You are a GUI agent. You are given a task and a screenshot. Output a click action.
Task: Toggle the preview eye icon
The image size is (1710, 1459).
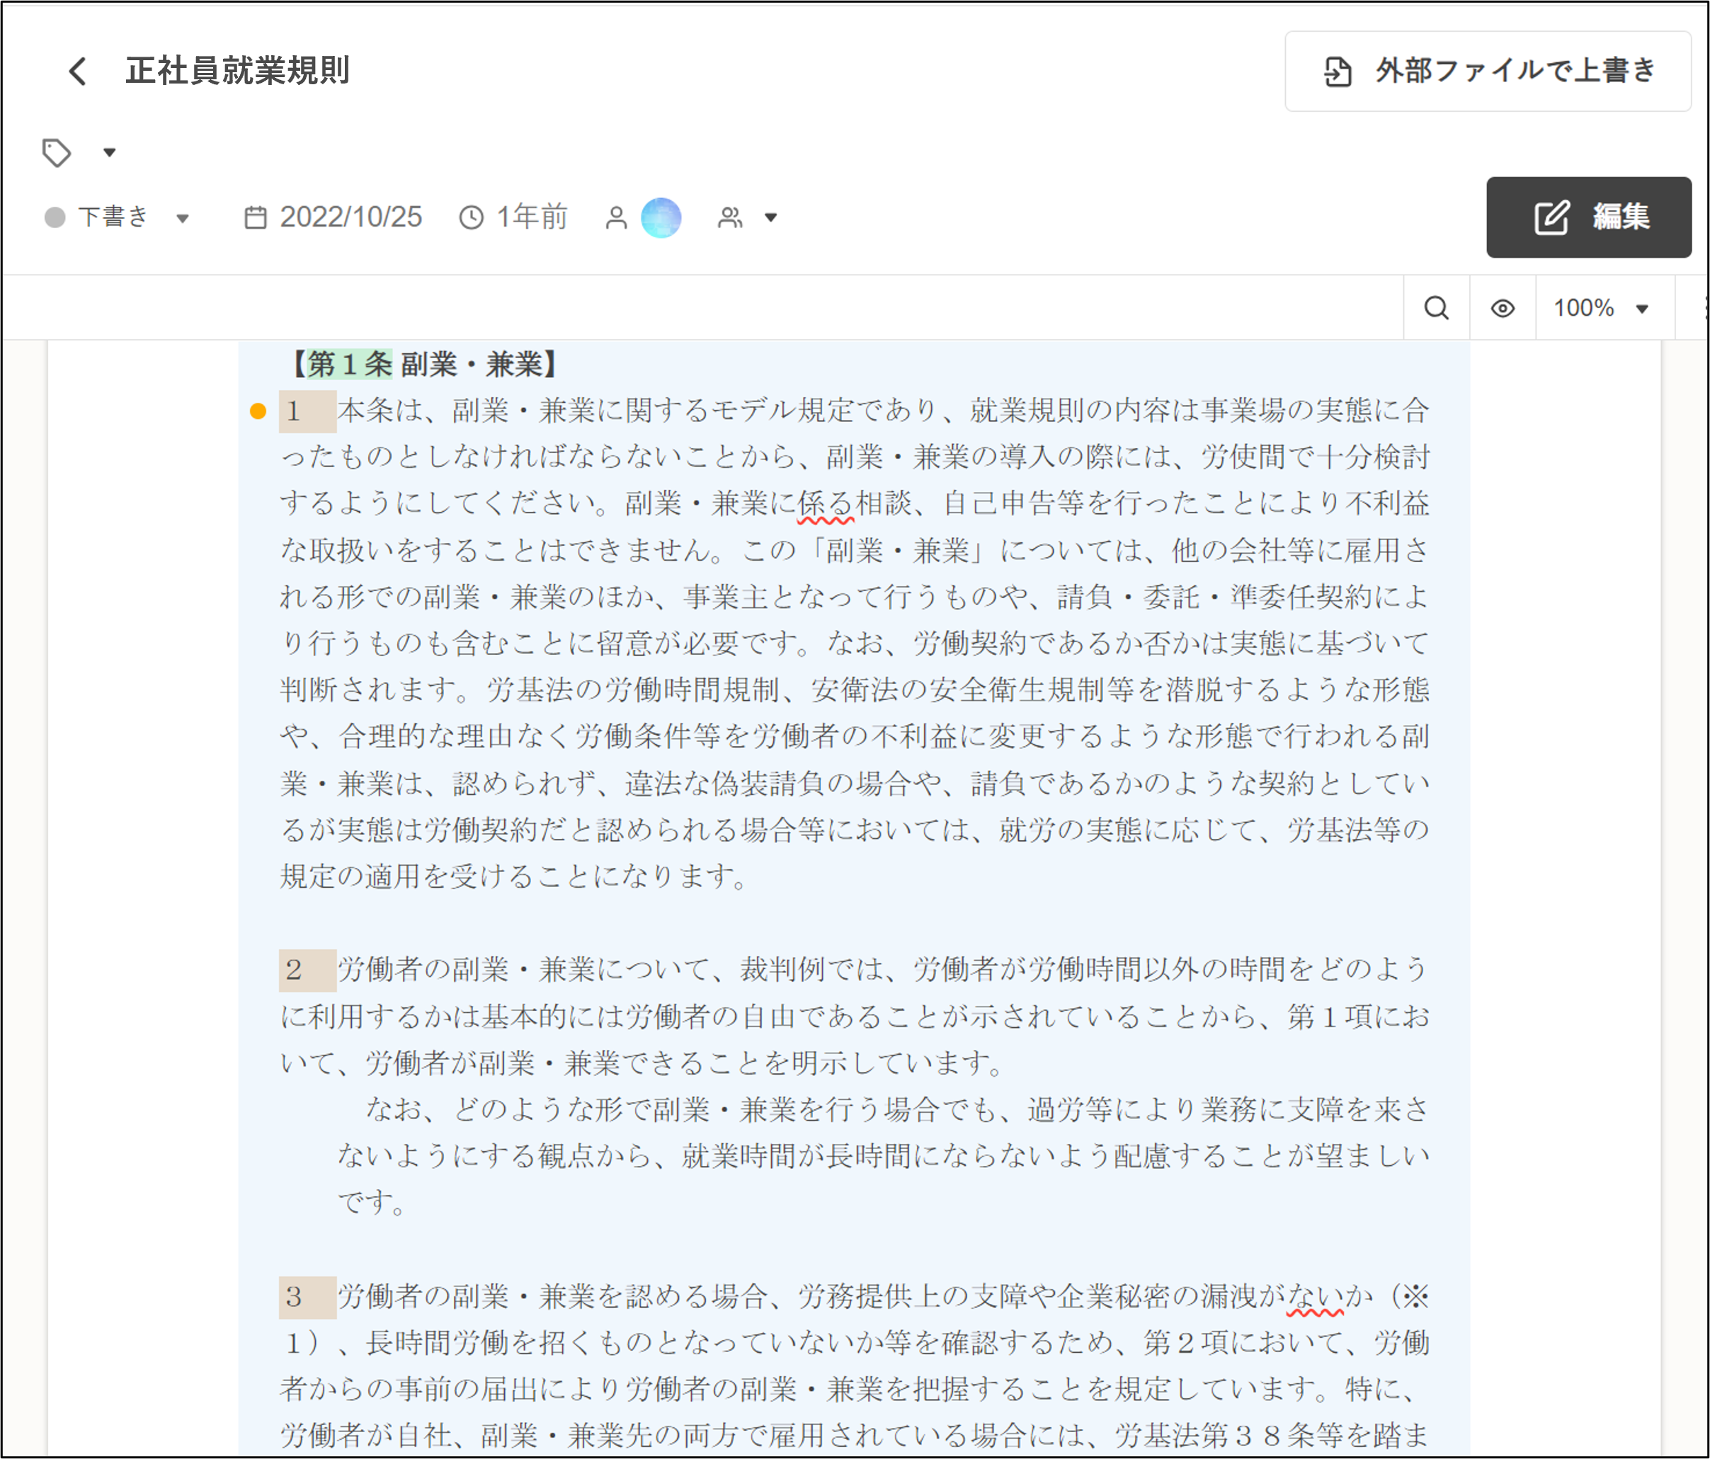(1502, 307)
